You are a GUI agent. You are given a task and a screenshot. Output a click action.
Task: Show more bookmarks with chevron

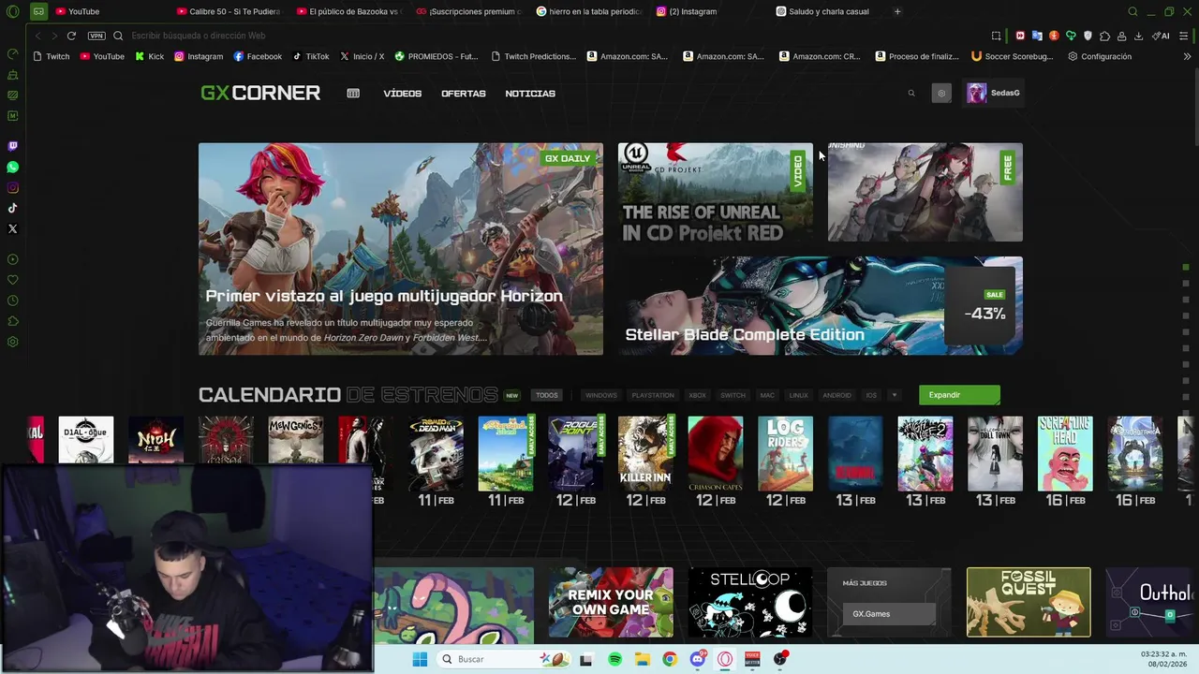point(1187,56)
